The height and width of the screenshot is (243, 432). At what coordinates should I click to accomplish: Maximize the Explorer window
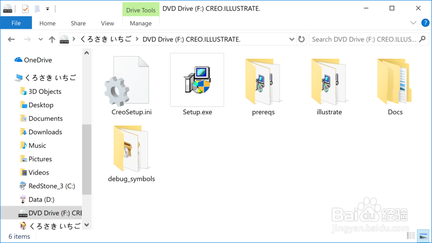[x=392, y=8]
